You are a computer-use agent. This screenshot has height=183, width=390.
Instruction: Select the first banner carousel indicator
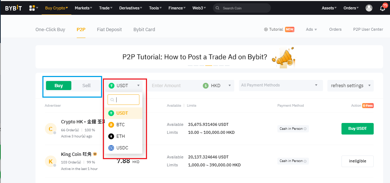pos(190,65)
